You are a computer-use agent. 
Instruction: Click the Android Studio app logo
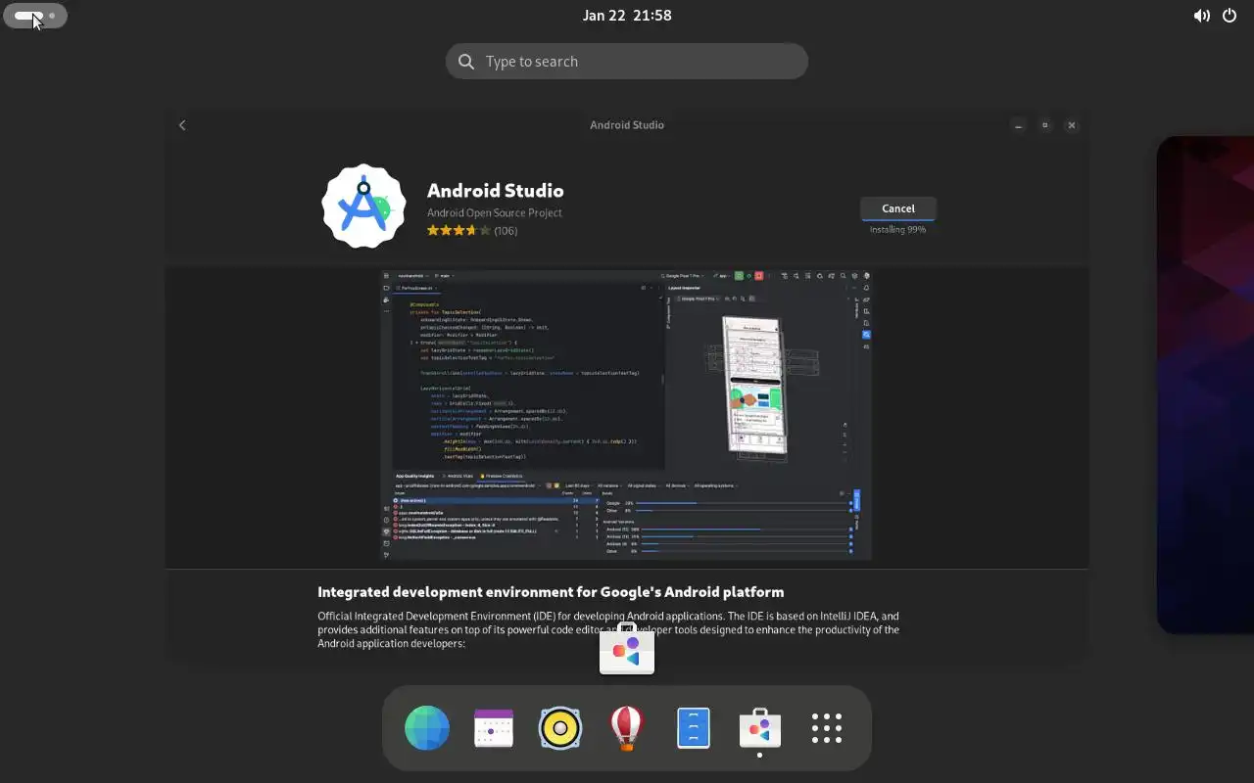pos(364,206)
